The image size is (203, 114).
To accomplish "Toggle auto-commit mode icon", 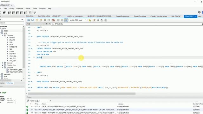I will 66,20.
